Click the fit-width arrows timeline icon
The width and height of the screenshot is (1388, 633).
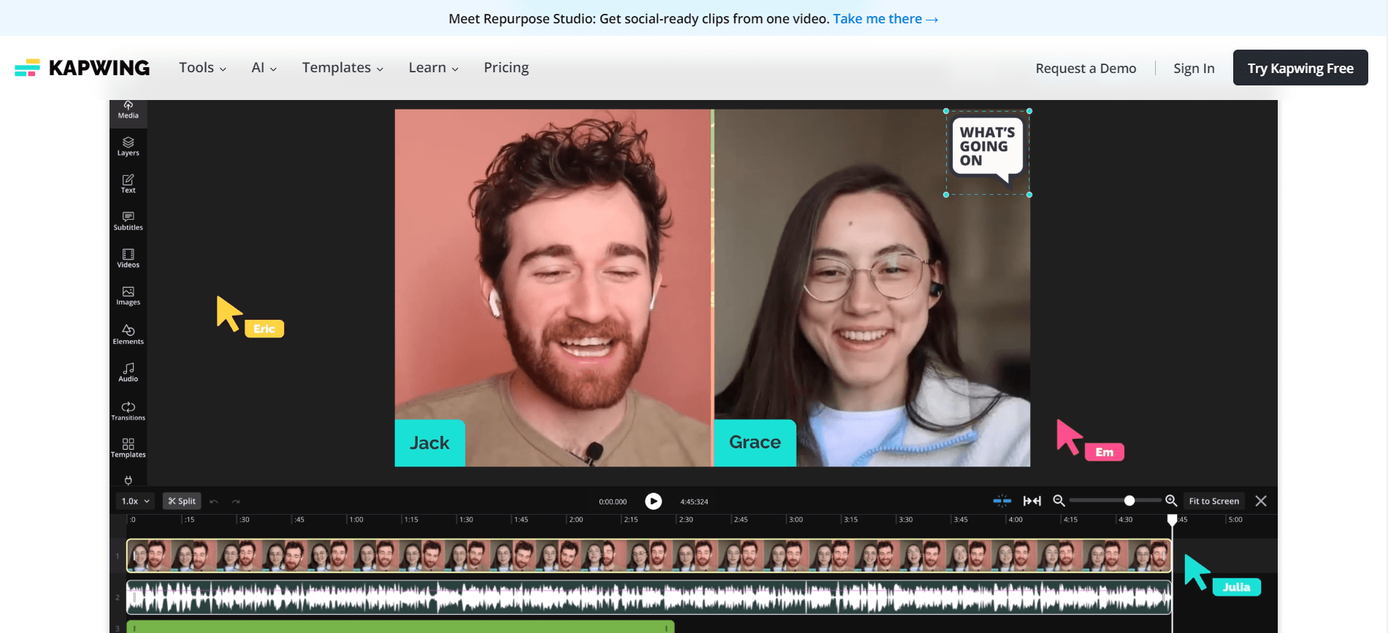(x=1032, y=501)
